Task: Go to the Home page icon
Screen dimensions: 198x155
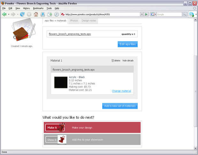Action: 36,14
